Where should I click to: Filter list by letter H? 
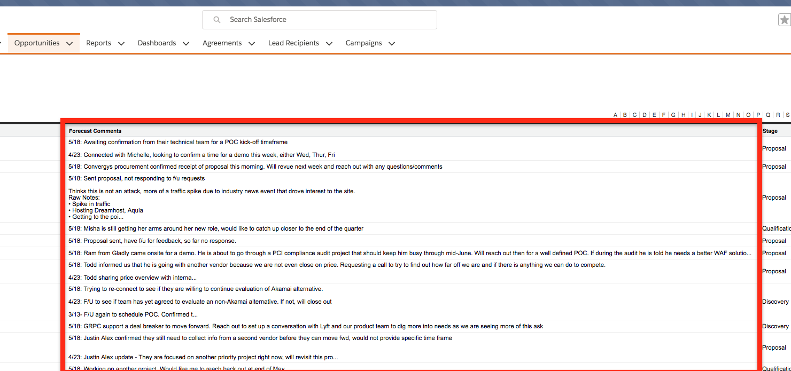[683, 115]
